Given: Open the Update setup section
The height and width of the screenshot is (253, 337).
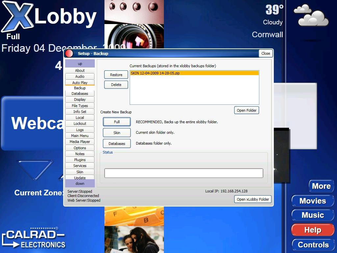Looking at the screenshot, I should pos(80,178).
